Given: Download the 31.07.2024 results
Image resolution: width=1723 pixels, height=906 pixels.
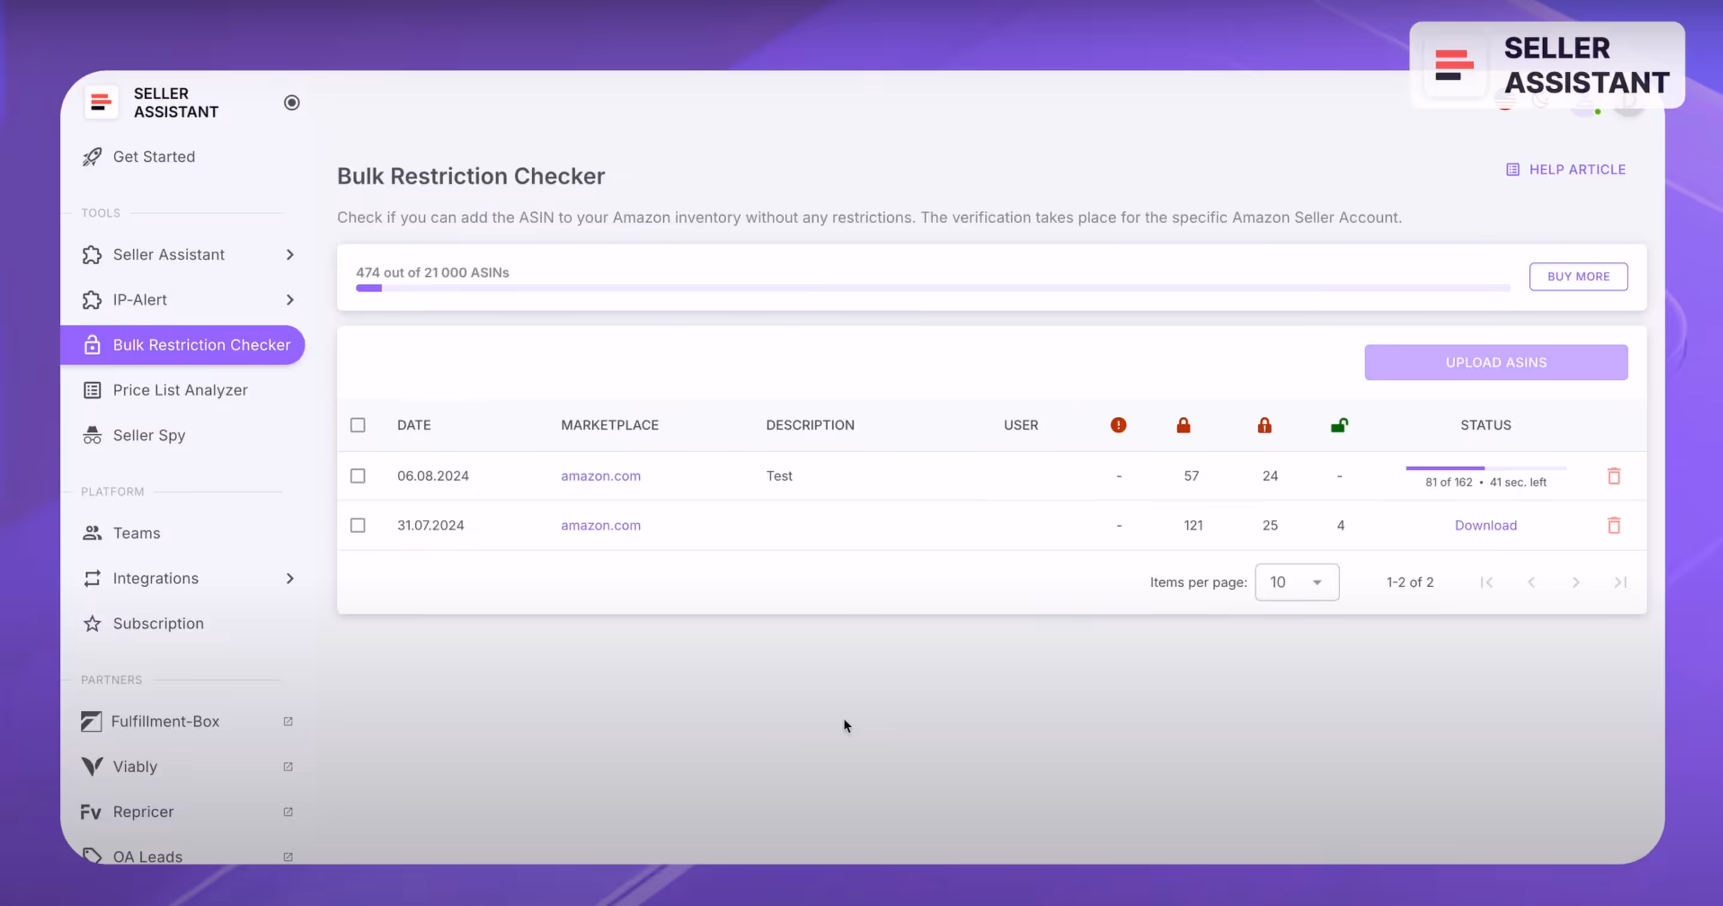Looking at the screenshot, I should (x=1485, y=526).
